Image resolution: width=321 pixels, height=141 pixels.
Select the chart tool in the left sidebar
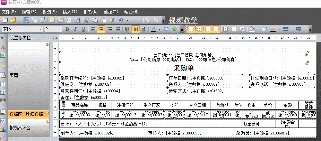(3, 129)
